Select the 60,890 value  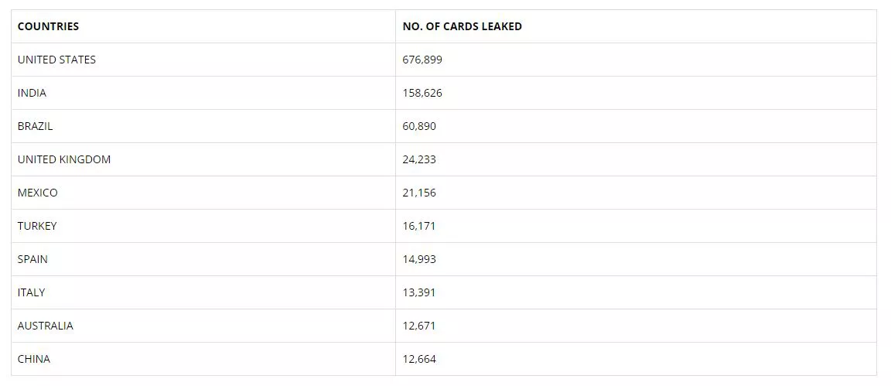point(419,126)
